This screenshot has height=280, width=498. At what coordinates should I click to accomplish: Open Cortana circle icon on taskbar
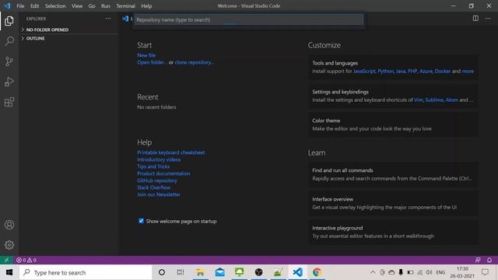(x=162, y=272)
